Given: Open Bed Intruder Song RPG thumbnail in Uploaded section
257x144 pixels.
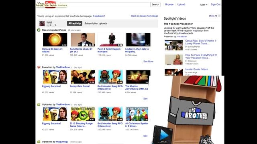Looking at the screenshot, I should 110,114.
